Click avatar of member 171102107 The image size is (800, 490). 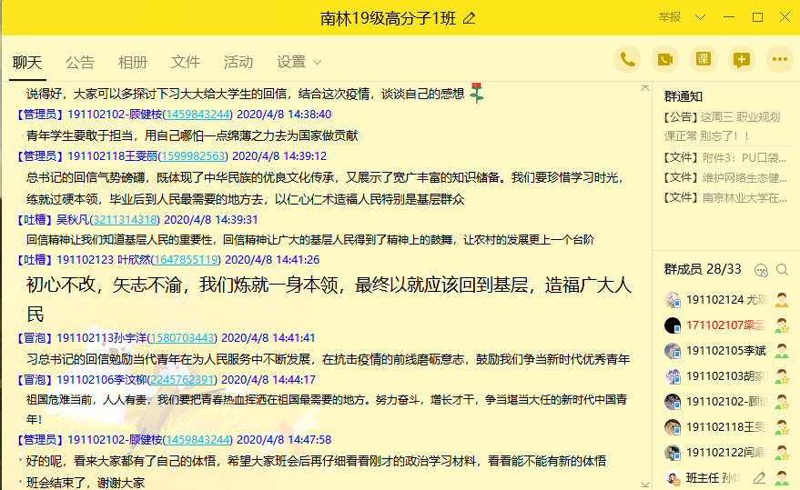point(673,325)
